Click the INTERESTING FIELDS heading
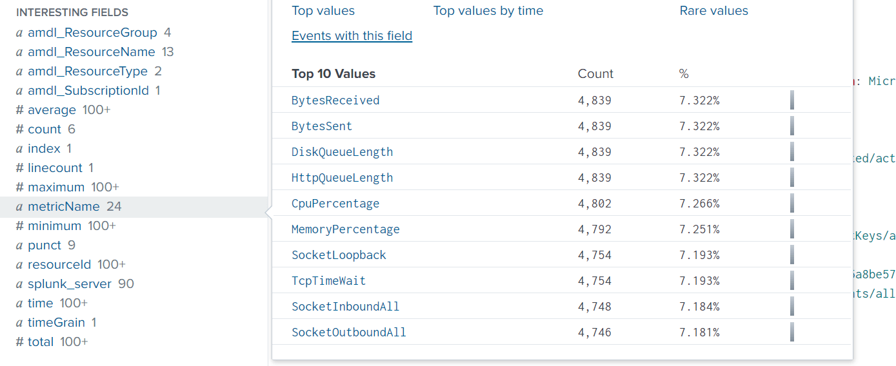The height and width of the screenshot is (366, 896). point(72,12)
